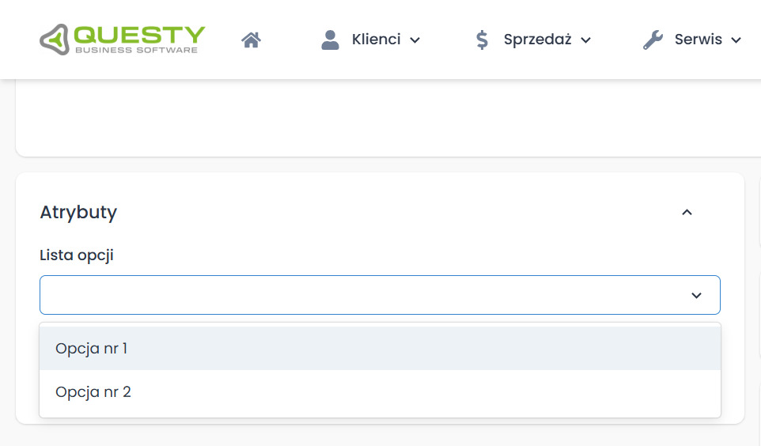761x446 pixels.
Task: Open the Sprzedaż menu label
Action: (x=537, y=40)
